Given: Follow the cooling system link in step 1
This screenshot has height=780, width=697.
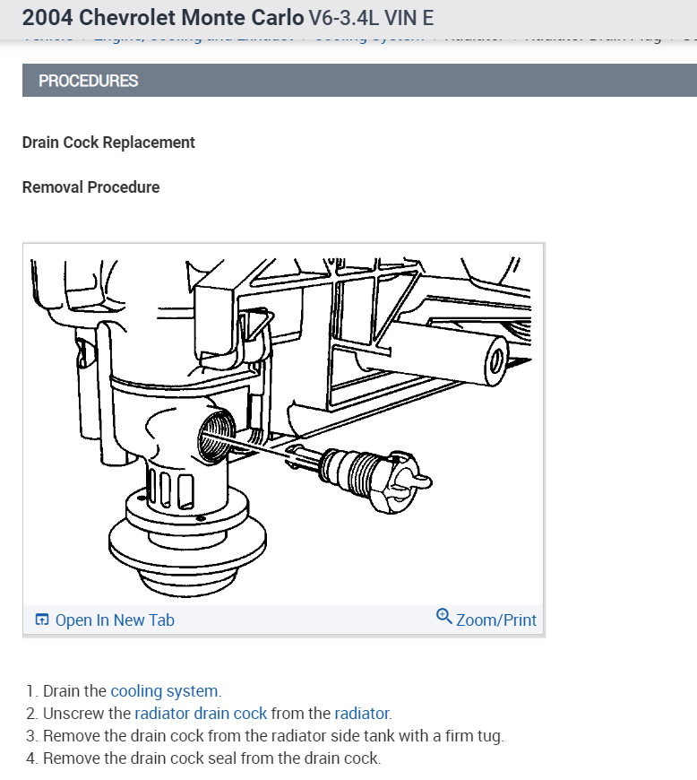Looking at the screenshot, I should click(x=164, y=691).
